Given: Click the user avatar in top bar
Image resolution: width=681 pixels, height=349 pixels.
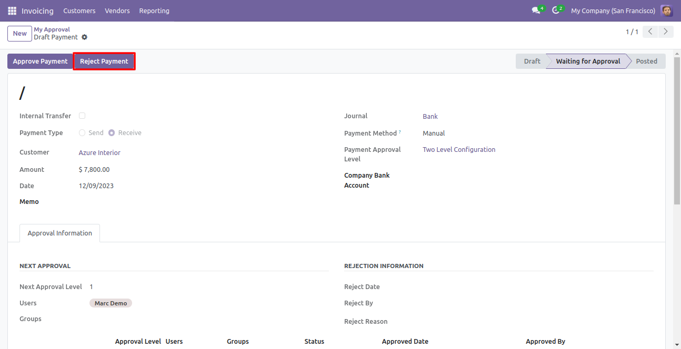Looking at the screenshot, I should [x=666, y=11].
